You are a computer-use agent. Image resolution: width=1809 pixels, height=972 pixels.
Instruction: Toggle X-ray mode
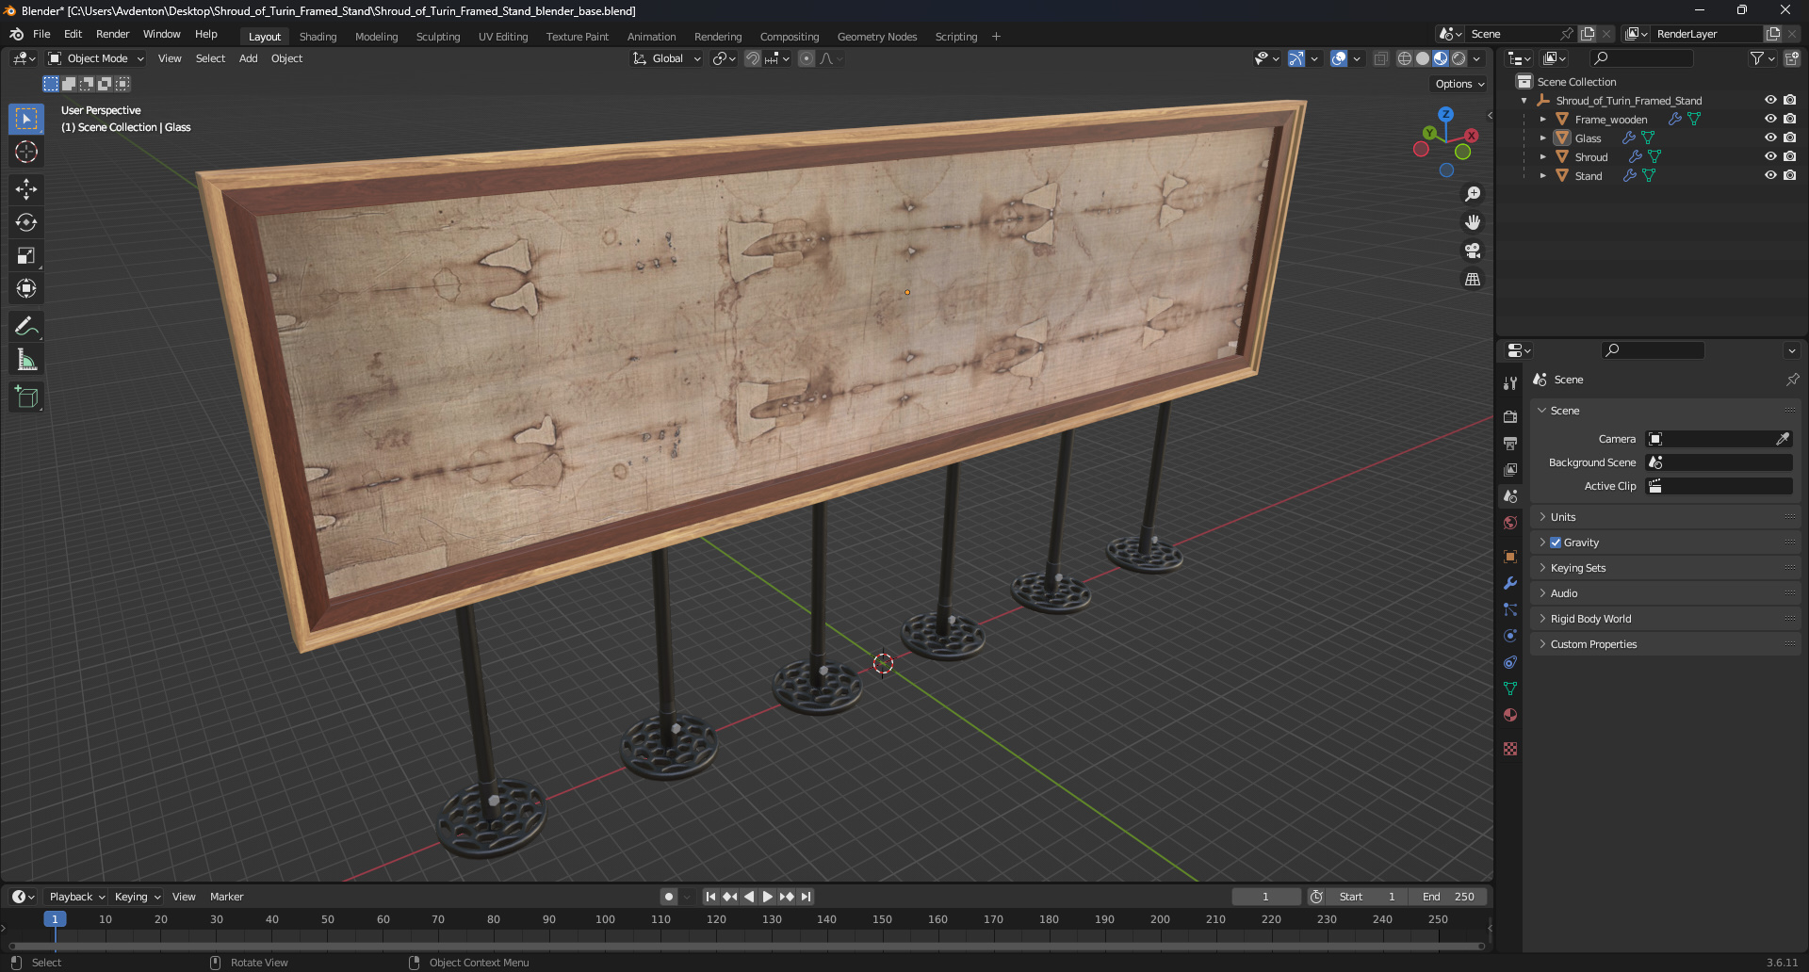point(1380,58)
